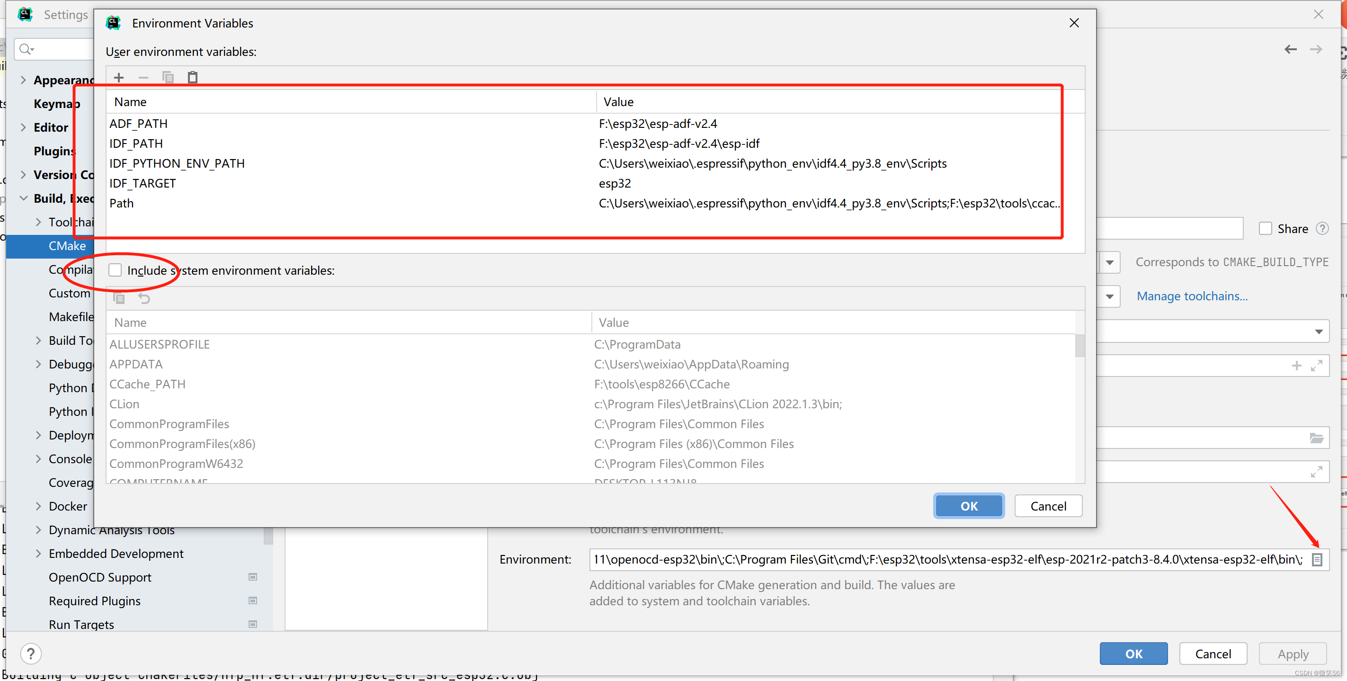Open the toolchain dropdown arrow

[1109, 296]
